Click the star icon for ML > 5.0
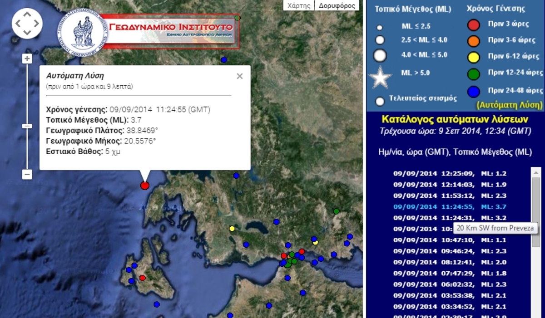Screen dimensions: 545x318 point(380,78)
